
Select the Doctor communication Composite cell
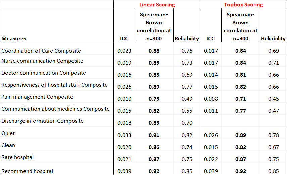tap(44, 73)
